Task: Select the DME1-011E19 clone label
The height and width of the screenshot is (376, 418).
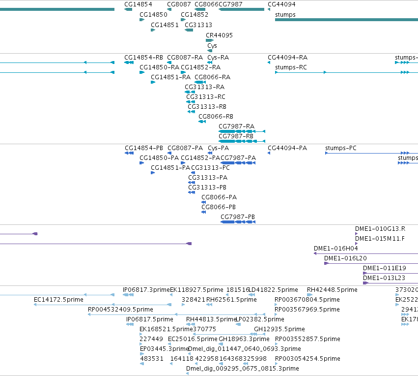Action: pyautogui.click(x=385, y=268)
